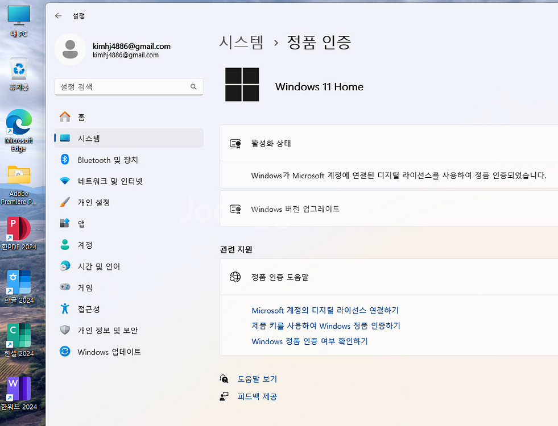Click the personalization paintbrush icon
The width and height of the screenshot is (558, 426).
65,202
